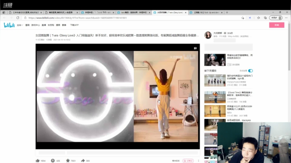Click the page vertical scrollbar
This screenshot has height=163, width=291.
click(x=289, y=47)
